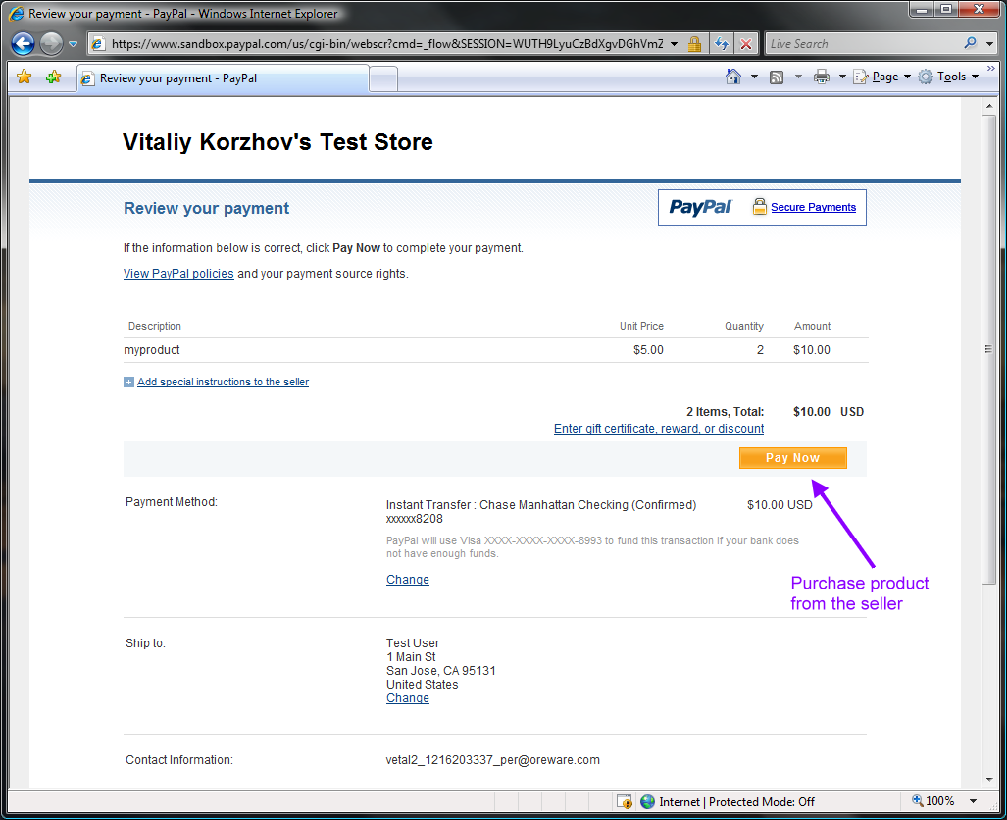Open the View PayPal policies link
Viewport: 1007px width, 820px height.
pos(178,273)
